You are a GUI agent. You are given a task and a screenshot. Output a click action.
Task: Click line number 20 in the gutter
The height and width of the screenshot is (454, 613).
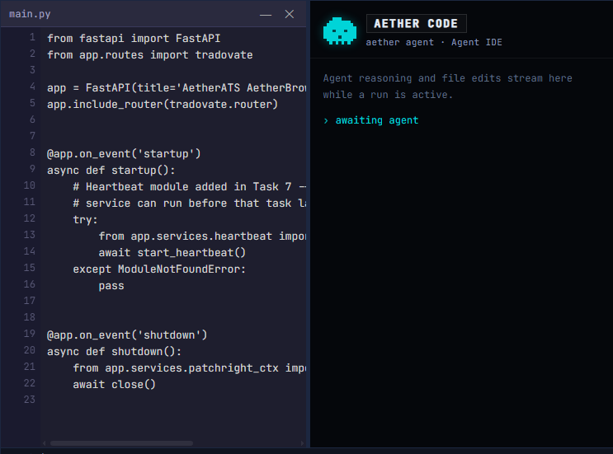[x=30, y=350]
